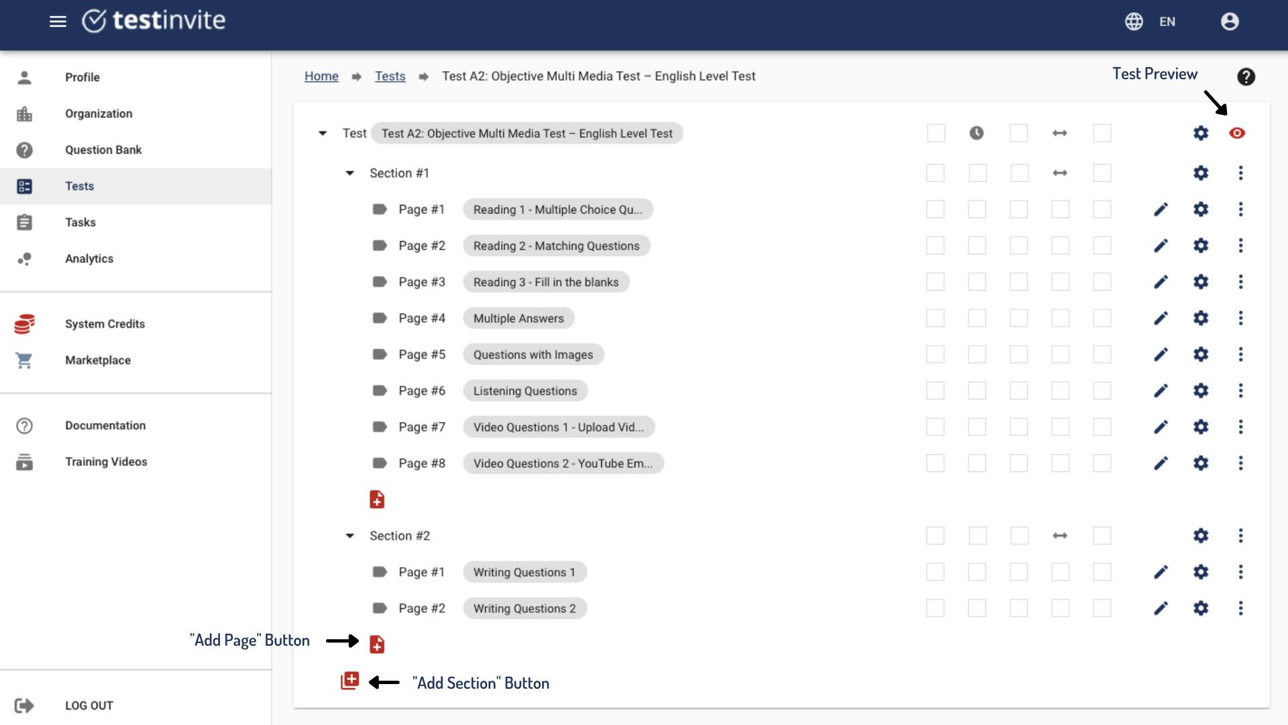This screenshot has width=1288, height=725.
Task: Toggle the first checkbox in the test row
Action: 935,133
